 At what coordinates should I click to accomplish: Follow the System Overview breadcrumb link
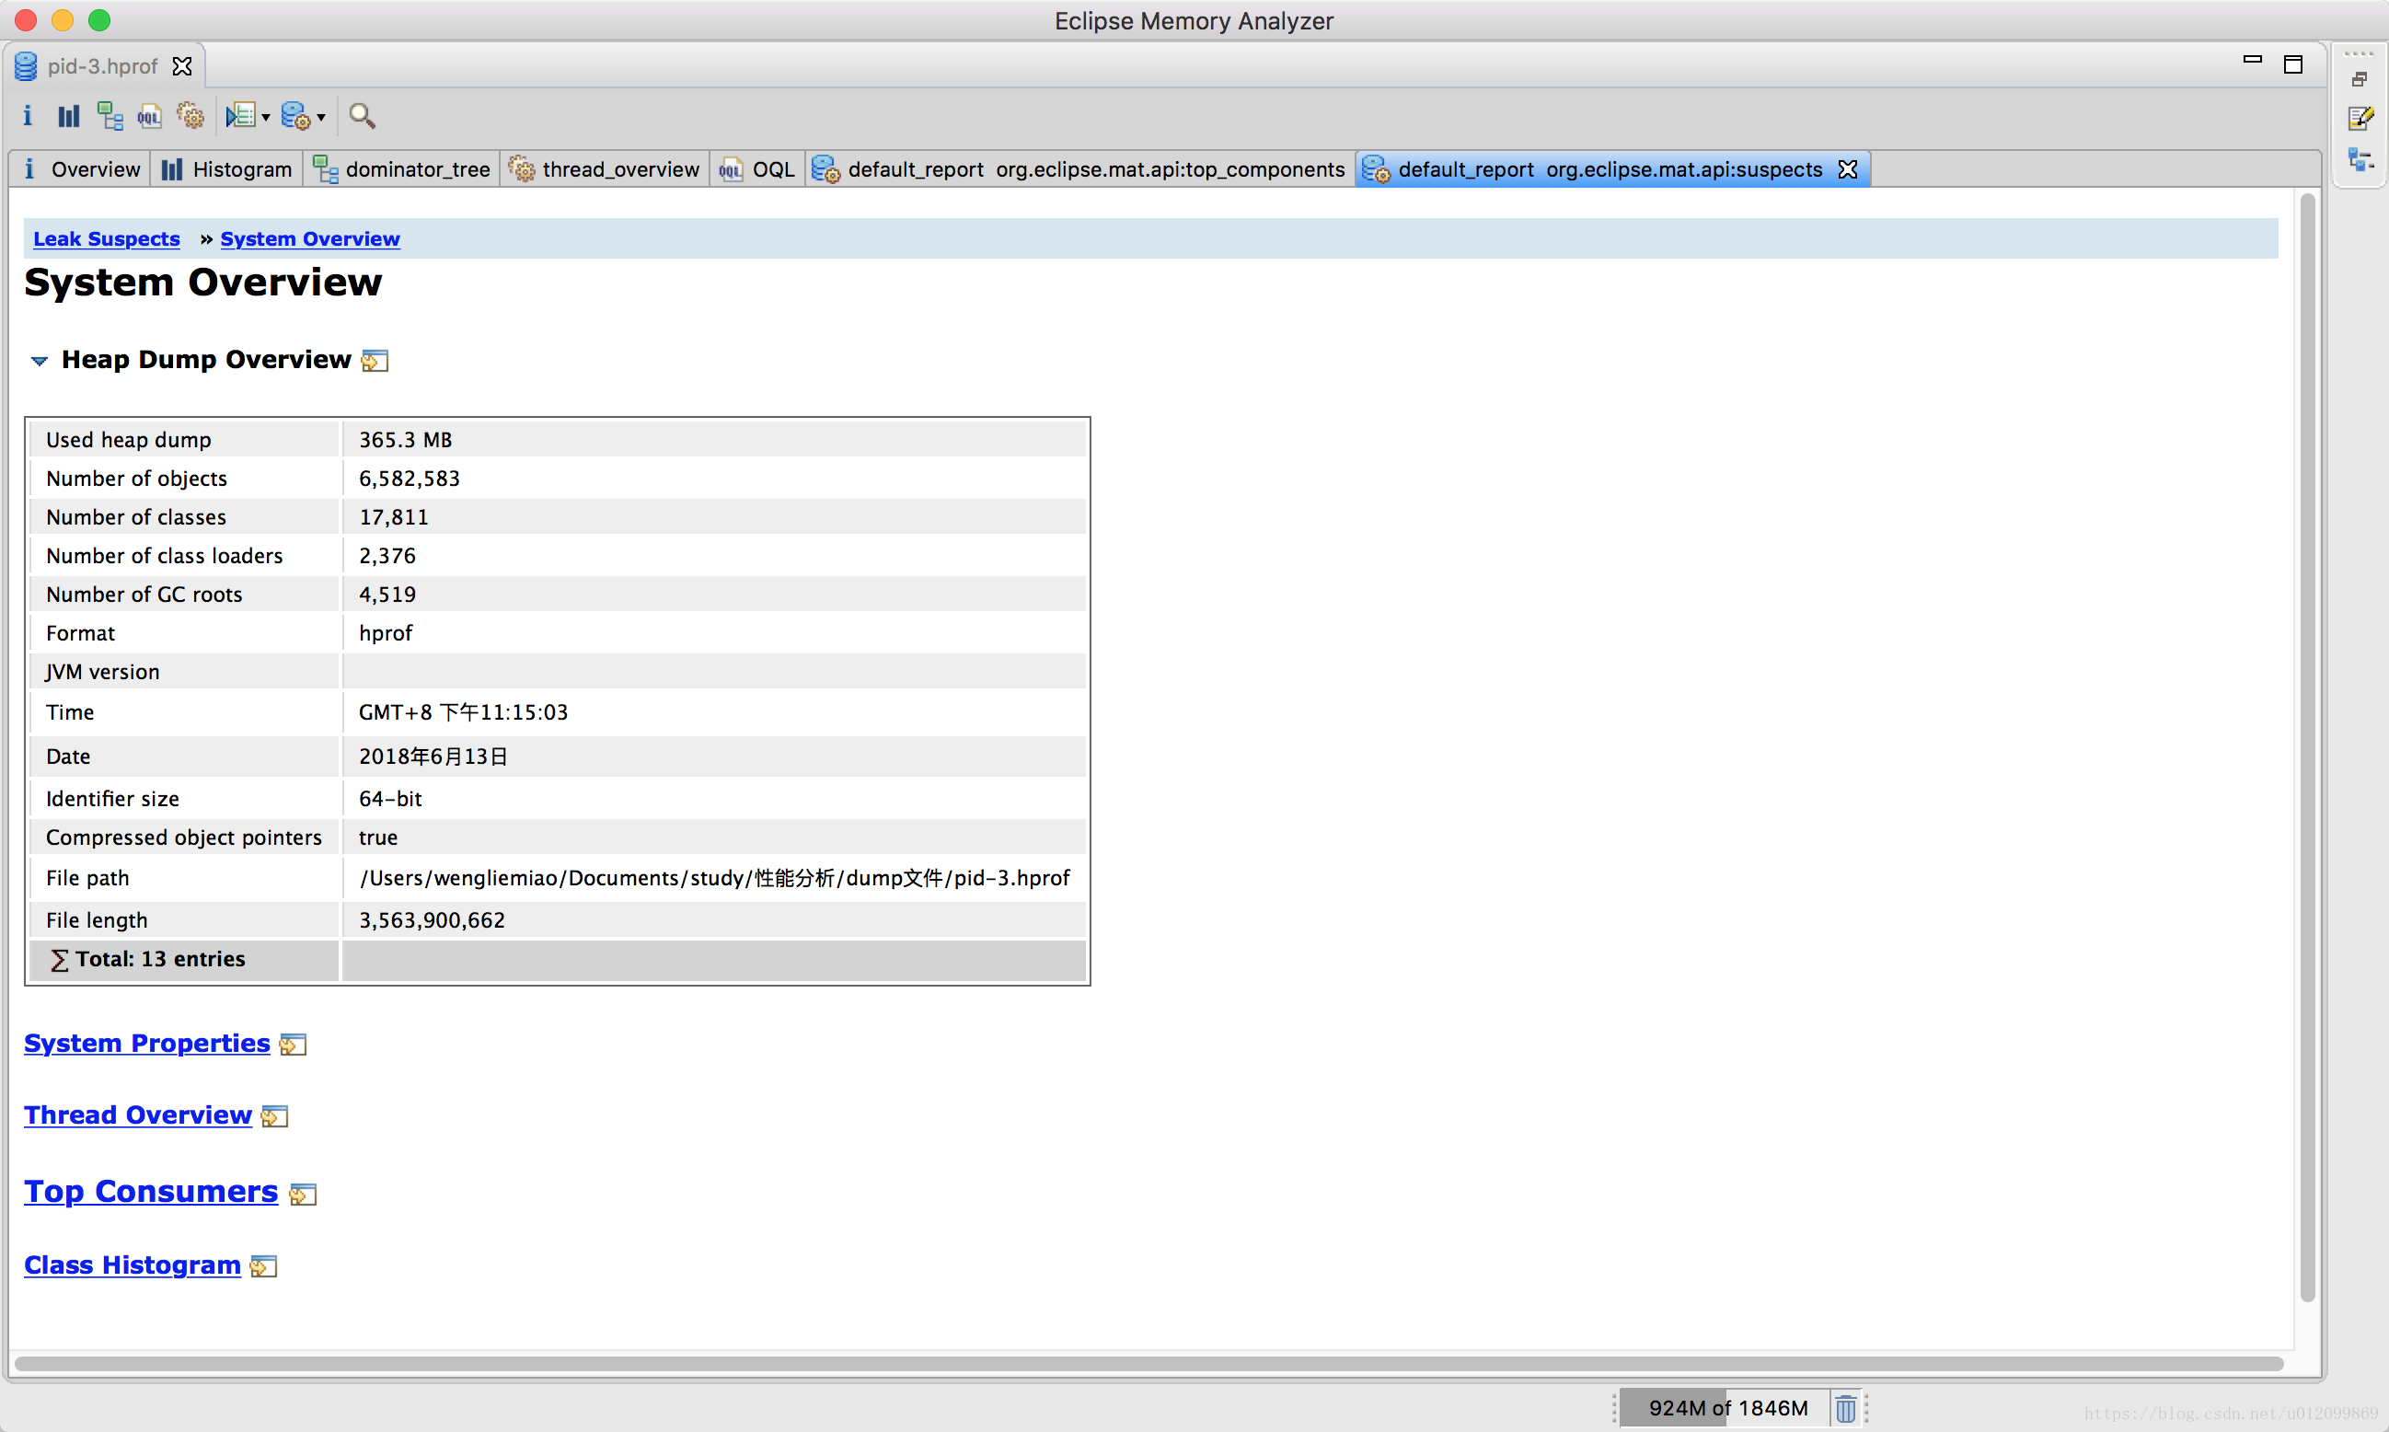tap(310, 238)
